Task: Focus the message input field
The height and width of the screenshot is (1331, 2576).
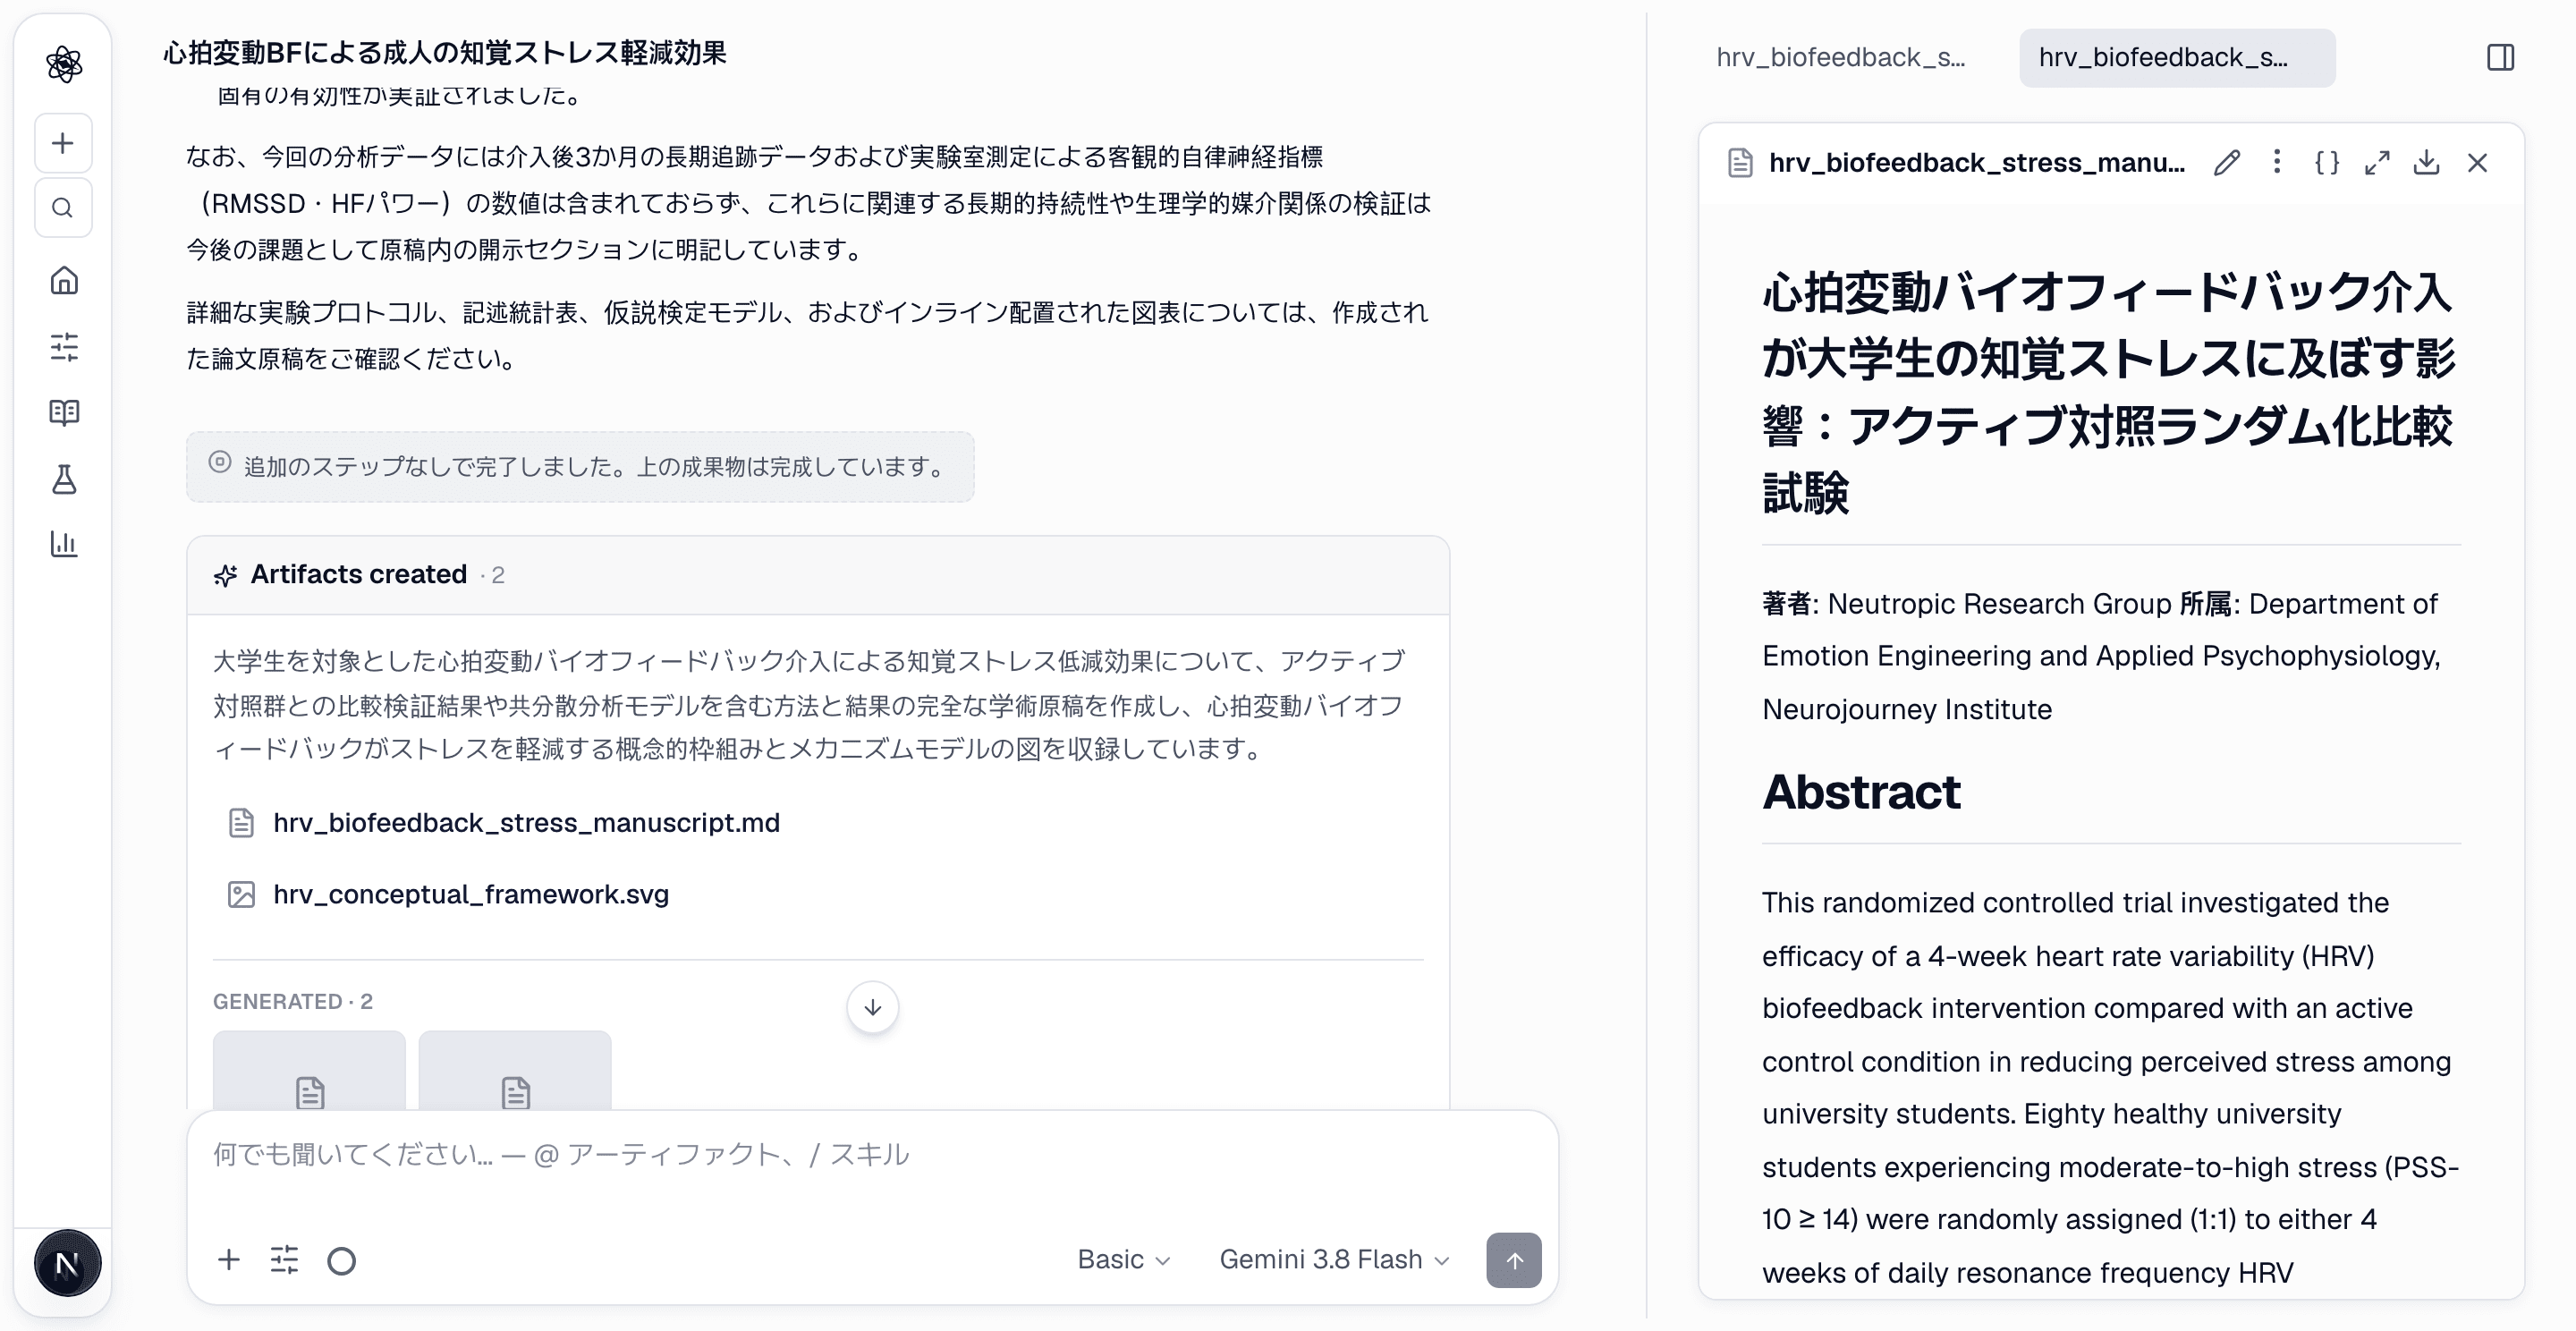Action: (x=872, y=1155)
